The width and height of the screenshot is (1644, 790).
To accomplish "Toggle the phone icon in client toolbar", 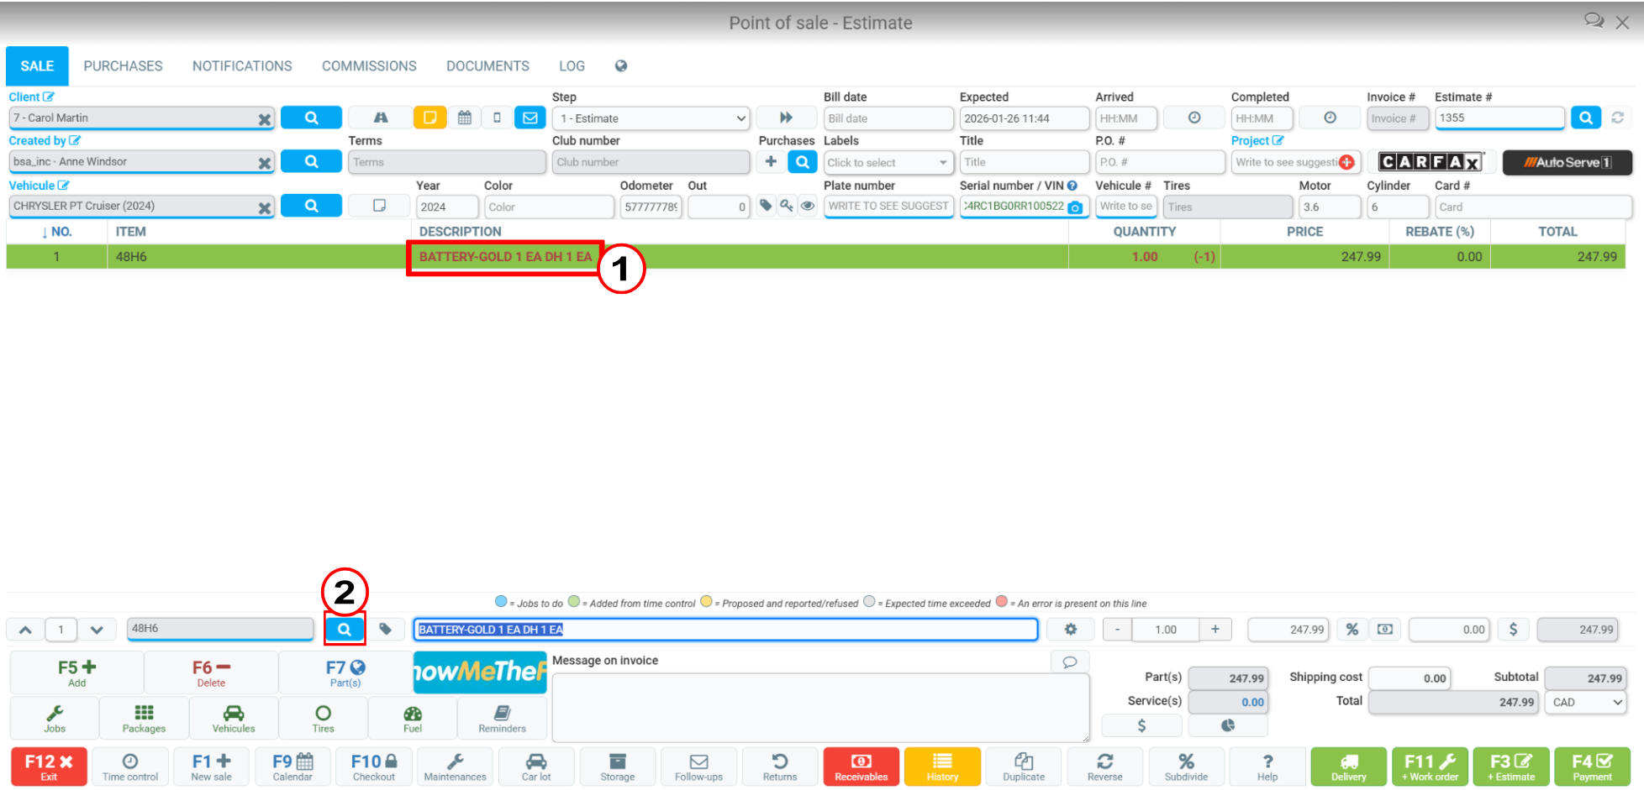I will pyautogui.click(x=497, y=118).
